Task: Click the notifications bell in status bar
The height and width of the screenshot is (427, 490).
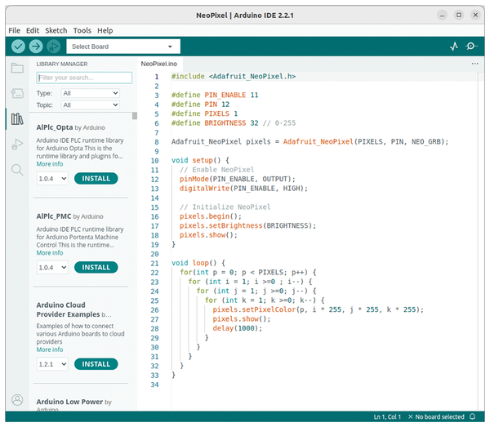Action: tap(472, 417)
